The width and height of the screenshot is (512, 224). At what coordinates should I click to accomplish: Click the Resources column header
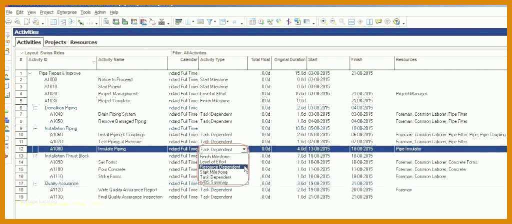pyautogui.click(x=450, y=63)
